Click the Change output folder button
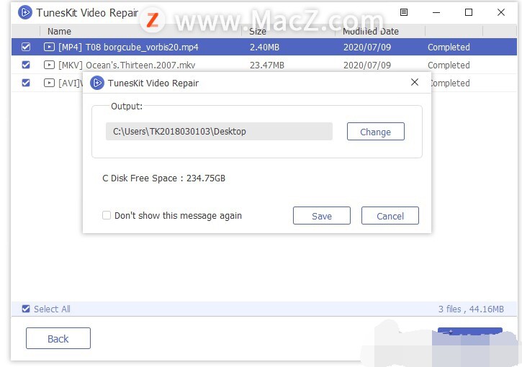Image resolution: width=522 pixels, height=367 pixels. click(376, 132)
